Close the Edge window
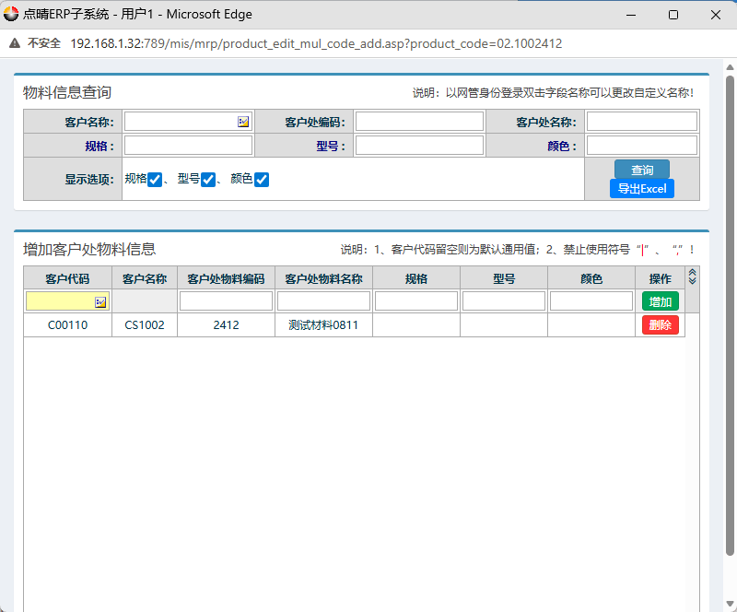Screen dimensions: 737x612 coord(716,15)
